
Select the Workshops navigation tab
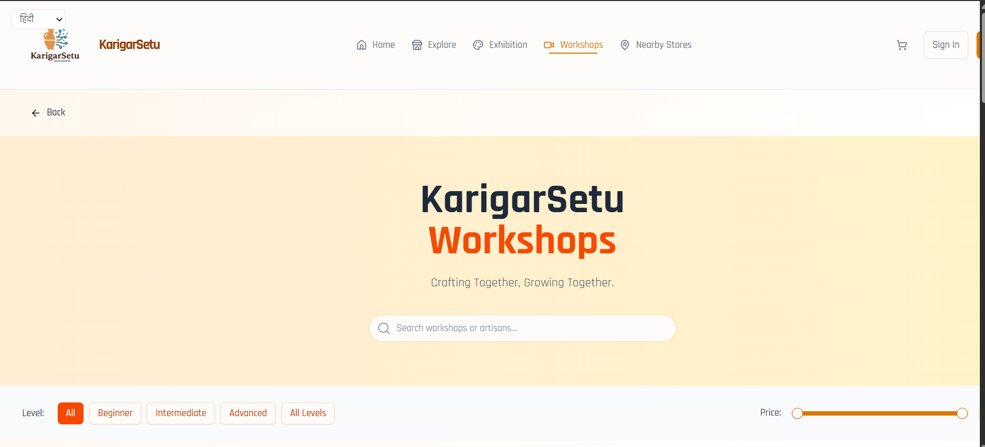[x=573, y=45]
